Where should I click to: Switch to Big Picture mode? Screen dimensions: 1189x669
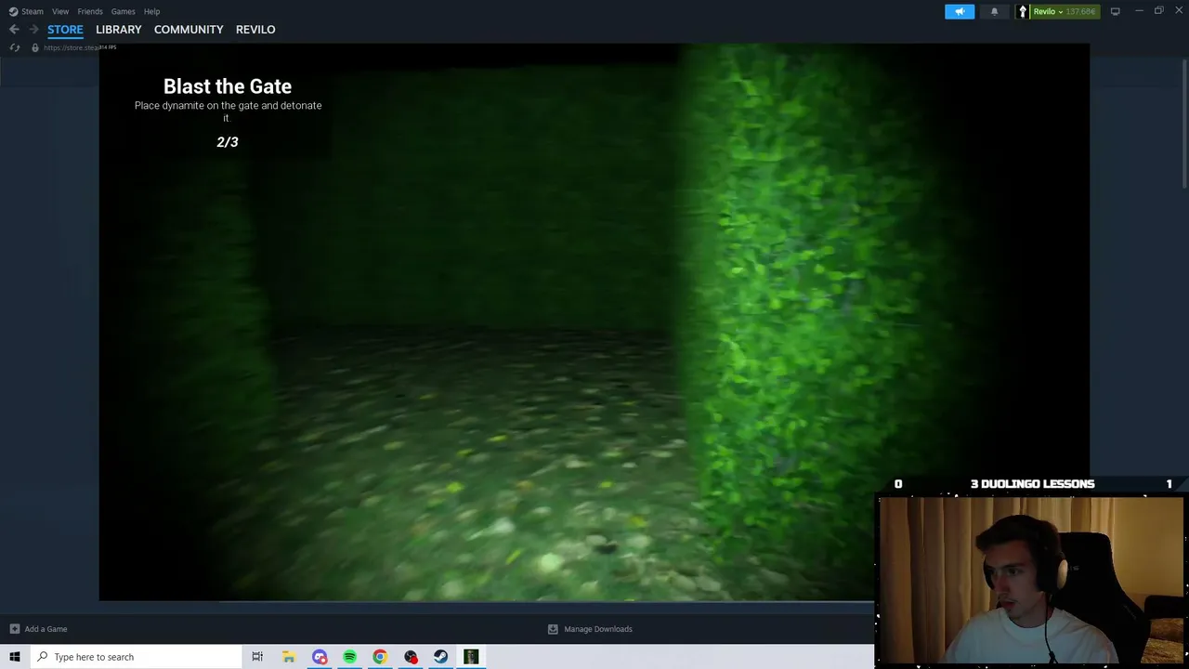click(x=1115, y=11)
